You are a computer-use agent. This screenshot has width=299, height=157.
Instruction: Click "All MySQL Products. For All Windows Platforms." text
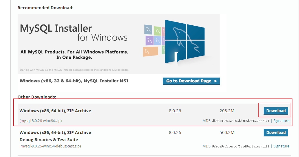tap(74, 52)
